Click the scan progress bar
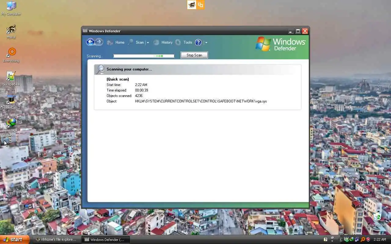391x244 pixels. point(144,56)
